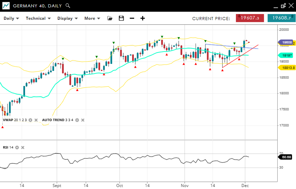Open VWAP indicator settings gear
The image size is (296, 189).
[30, 120]
